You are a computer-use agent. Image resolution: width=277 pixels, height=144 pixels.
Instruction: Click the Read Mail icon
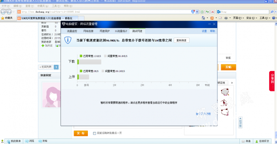pyautogui.click(x=220, y=18)
